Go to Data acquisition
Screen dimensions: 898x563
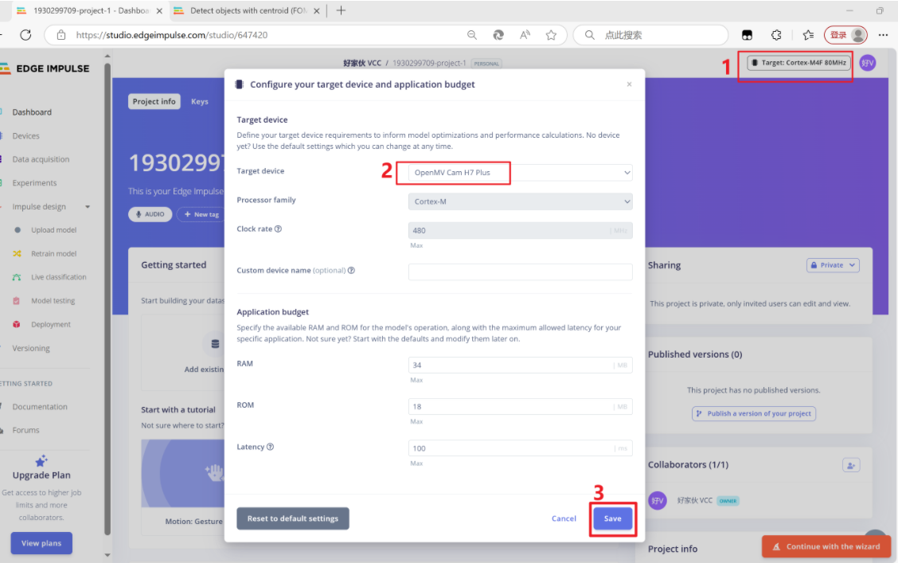click(41, 159)
